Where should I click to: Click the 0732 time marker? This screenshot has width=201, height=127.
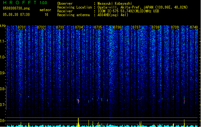click(41, 27)
